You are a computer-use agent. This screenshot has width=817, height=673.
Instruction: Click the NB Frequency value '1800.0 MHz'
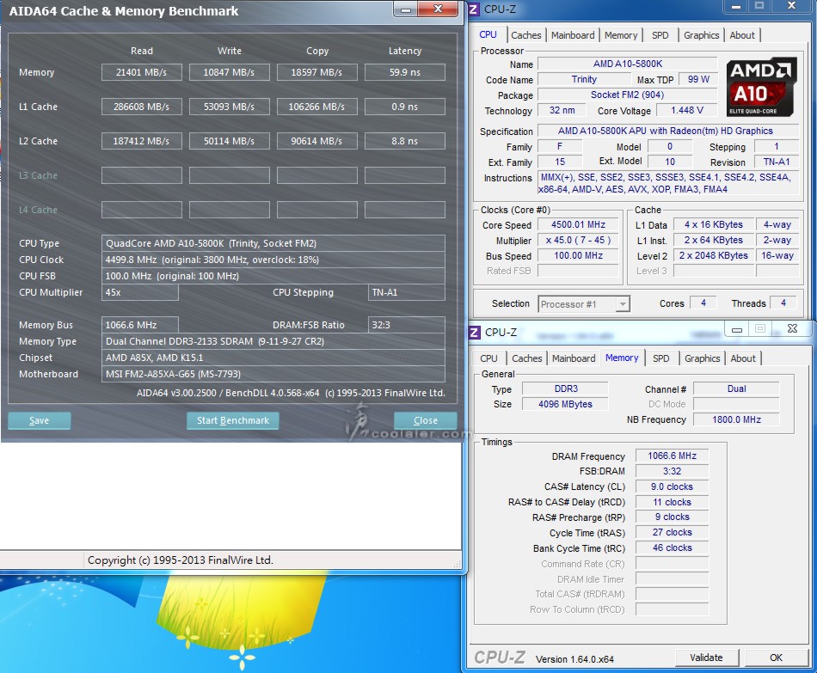pos(736,419)
